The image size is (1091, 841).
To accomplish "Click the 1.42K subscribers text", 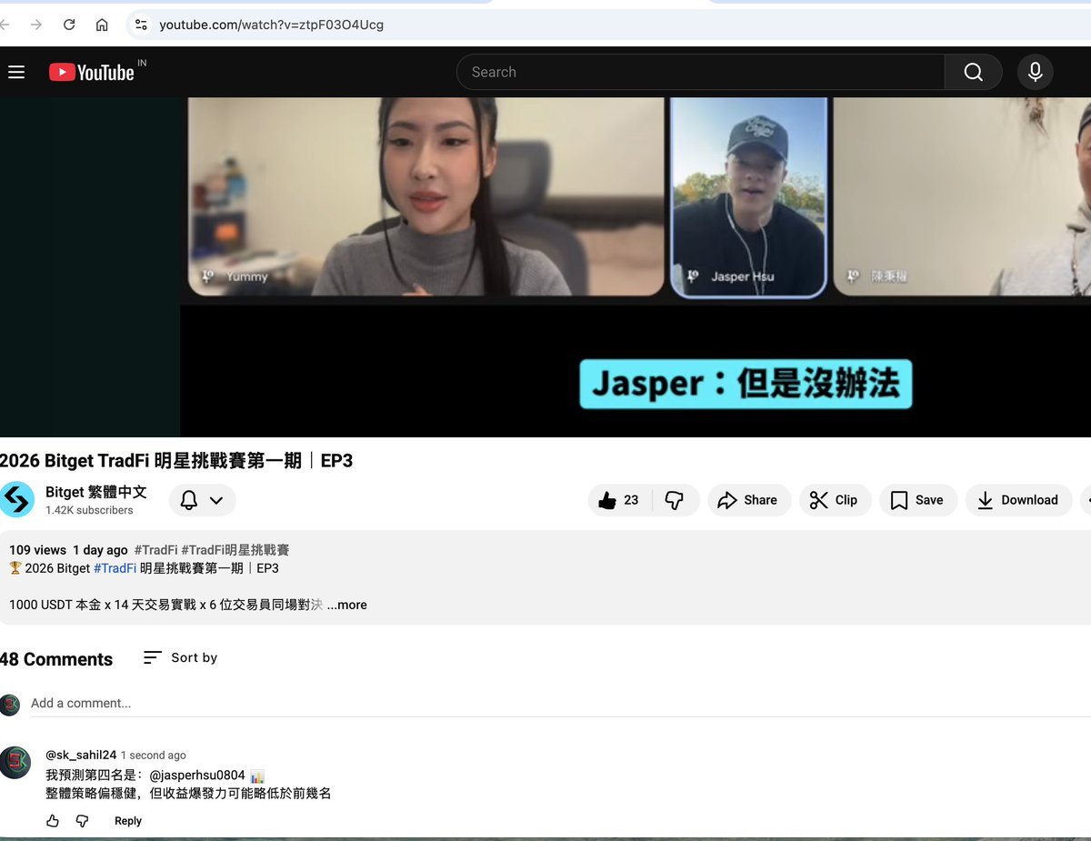I will pos(89,511).
